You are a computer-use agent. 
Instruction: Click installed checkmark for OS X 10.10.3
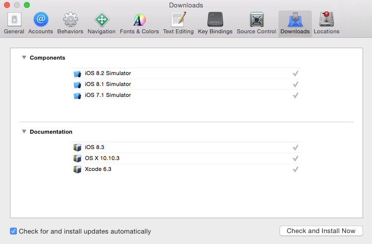tap(295, 159)
